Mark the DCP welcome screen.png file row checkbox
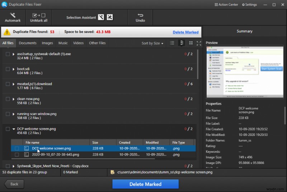The image size is (287, 192). pyautogui.click(x=17, y=148)
